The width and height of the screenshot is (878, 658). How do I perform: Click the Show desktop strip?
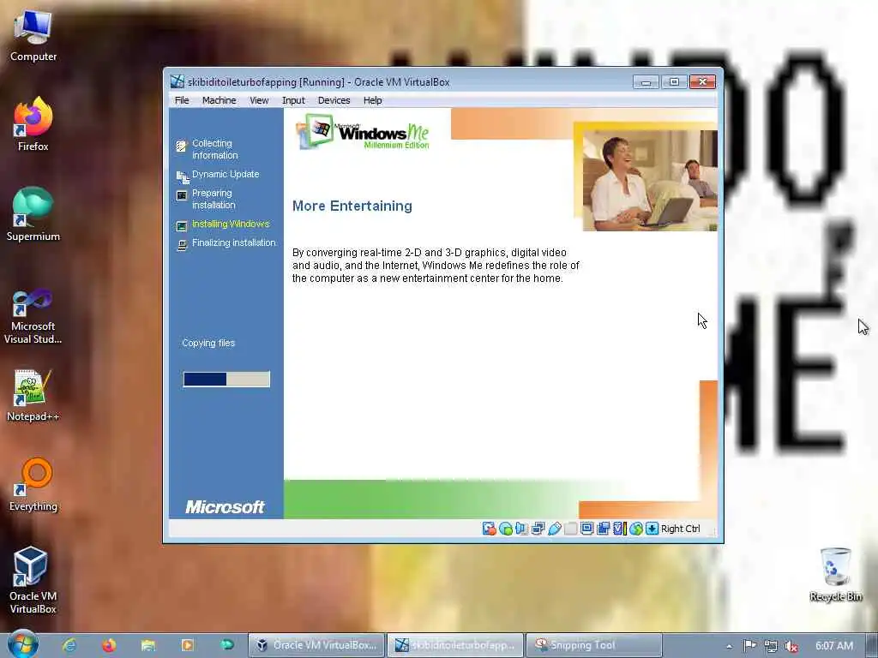pyautogui.click(x=872, y=646)
